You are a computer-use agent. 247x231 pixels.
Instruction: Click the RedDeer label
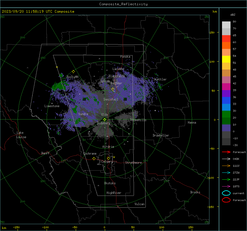point(116,83)
